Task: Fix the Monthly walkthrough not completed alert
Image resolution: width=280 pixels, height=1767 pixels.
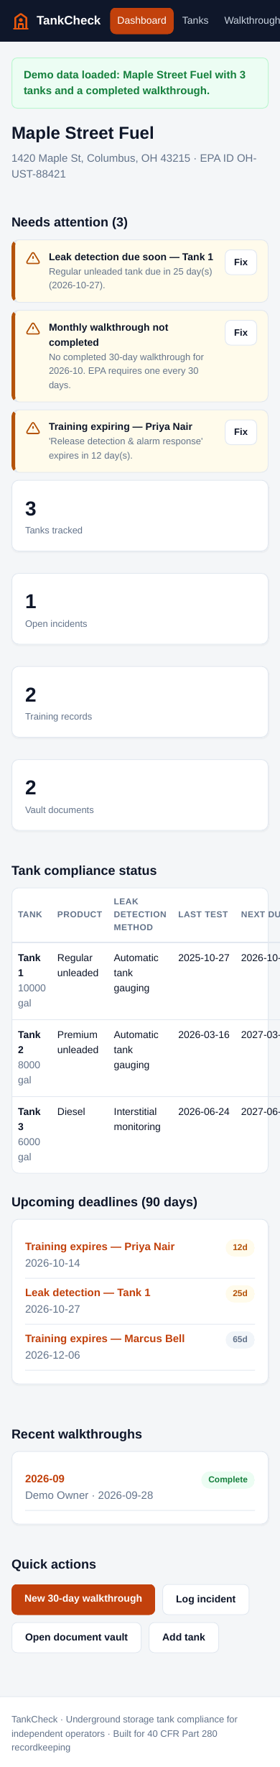Action: tap(241, 333)
